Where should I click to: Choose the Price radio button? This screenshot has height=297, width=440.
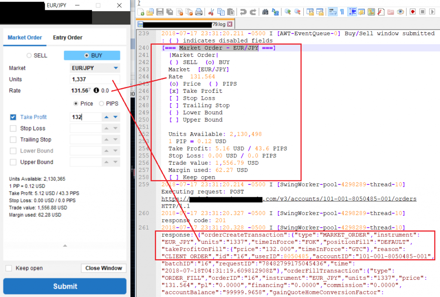pos(76,104)
